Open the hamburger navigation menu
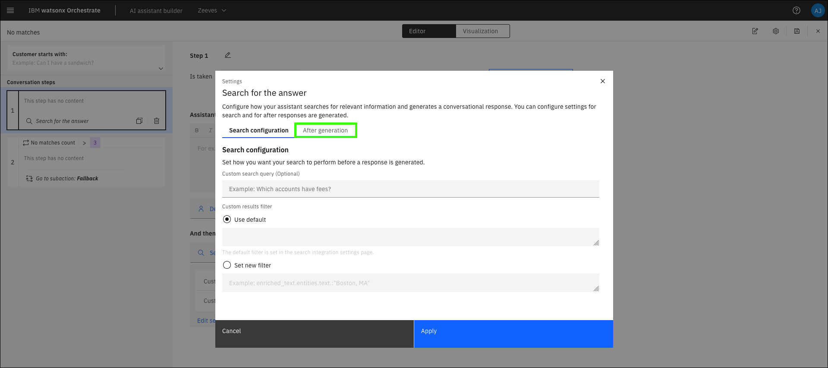Image resolution: width=828 pixels, height=368 pixels. (x=11, y=10)
